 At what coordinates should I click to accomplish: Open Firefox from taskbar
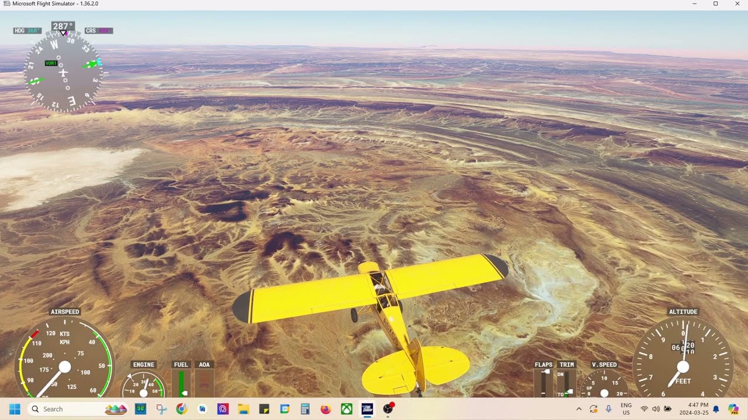point(325,409)
